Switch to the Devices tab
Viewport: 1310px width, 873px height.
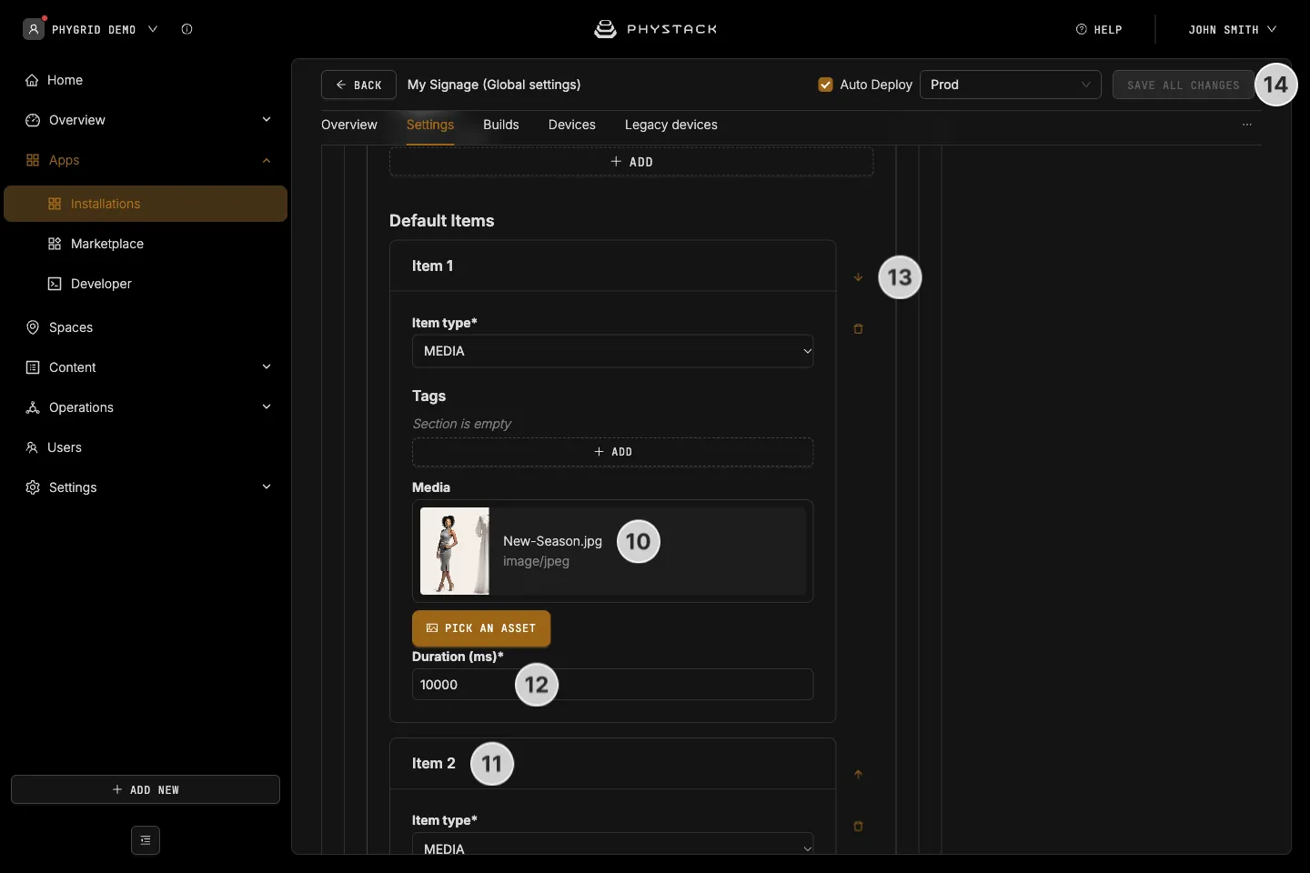click(572, 125)
